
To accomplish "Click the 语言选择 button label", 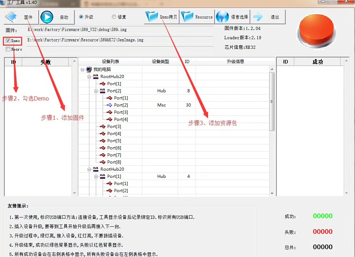I will tap(240, 17).
